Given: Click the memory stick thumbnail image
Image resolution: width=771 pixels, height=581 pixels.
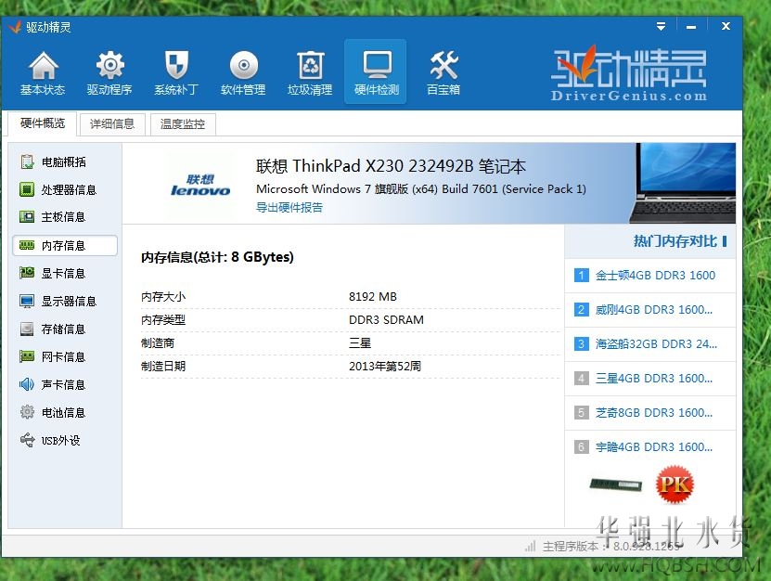Looking at the screenshot, I should pos(616,485).
